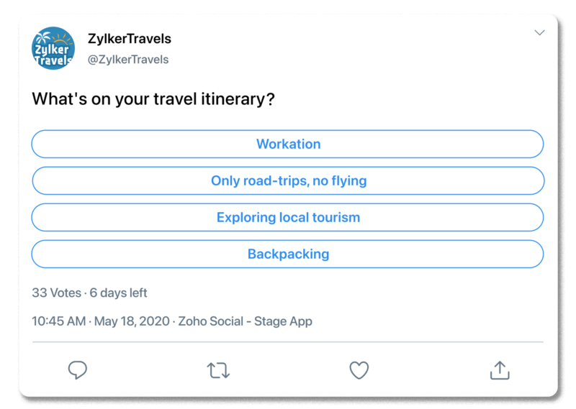The height and width of the screenshot is (409, 576).
Task: Open the share tweet icon
Action: pyautogui.click(x=500, y=369)
